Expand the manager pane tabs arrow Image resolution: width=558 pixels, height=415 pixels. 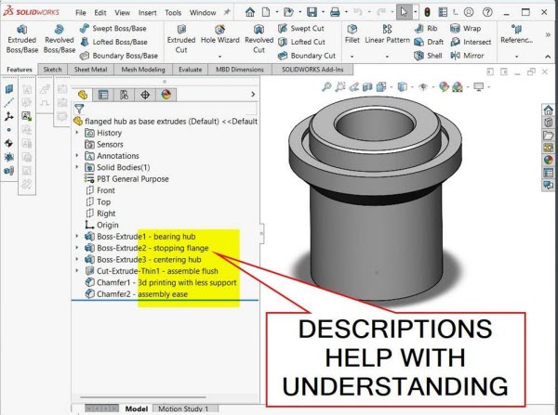(253, 94)
